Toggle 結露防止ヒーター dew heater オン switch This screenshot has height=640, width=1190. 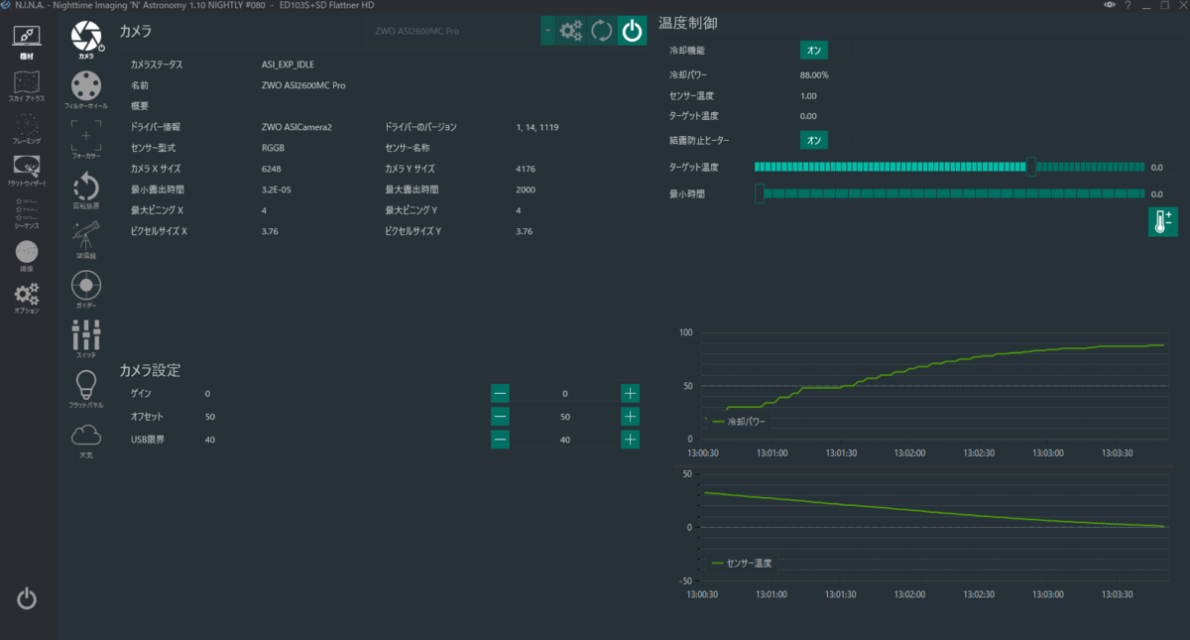[814, 140]
